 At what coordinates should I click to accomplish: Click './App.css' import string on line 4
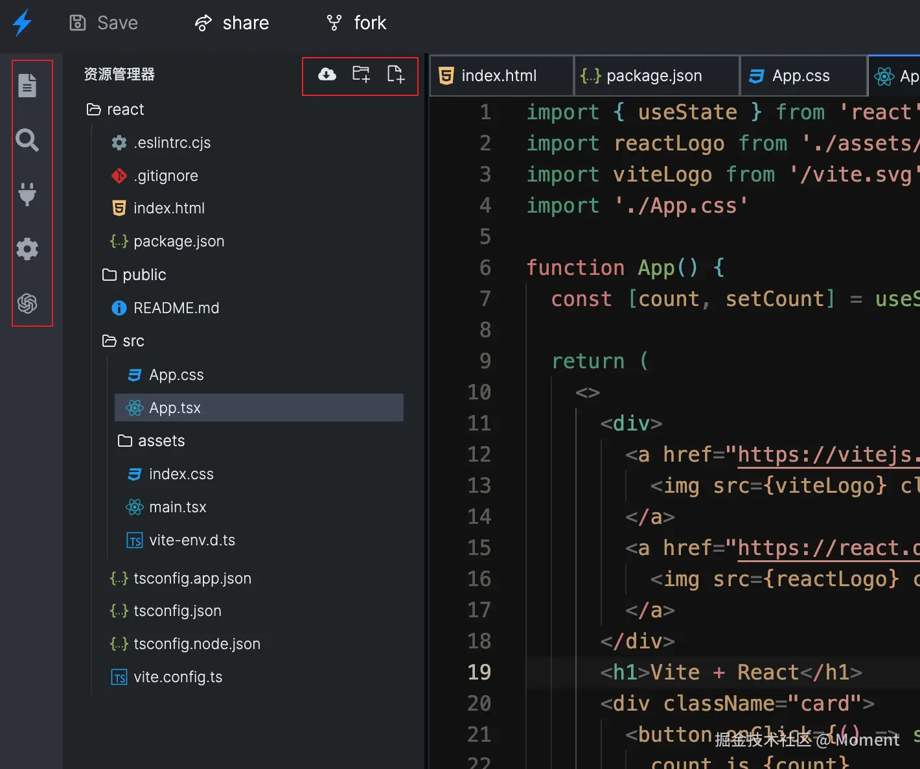pyautogui.click(x=681, y=206)
